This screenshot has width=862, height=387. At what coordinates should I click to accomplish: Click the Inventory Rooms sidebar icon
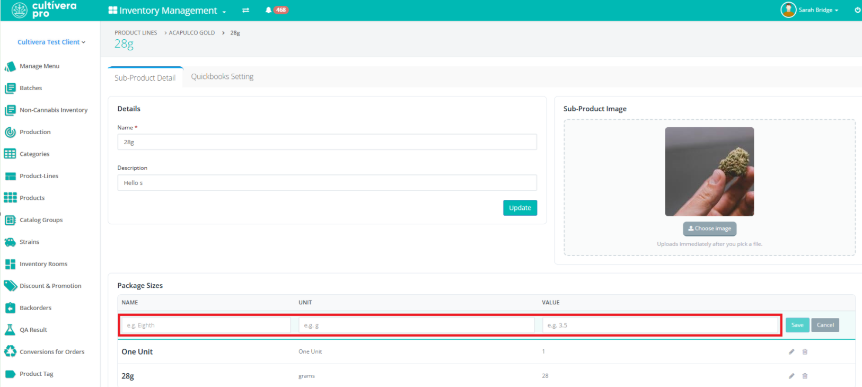pyautogui.click(x=10, y=264)
